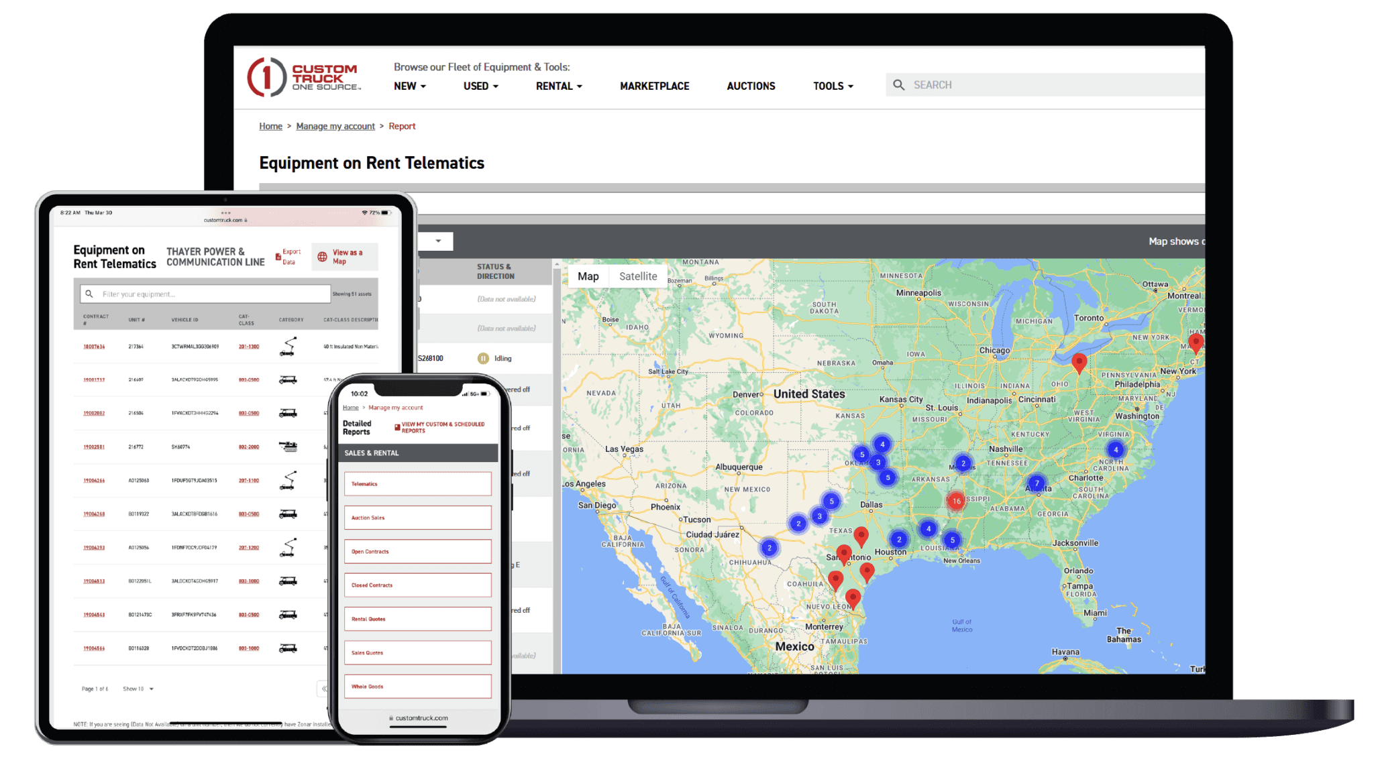Click the blue cluster marker labeled 7

tap(1037, 483)
